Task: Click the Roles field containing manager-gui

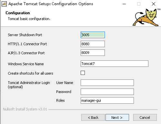Action: pos(107,100)
